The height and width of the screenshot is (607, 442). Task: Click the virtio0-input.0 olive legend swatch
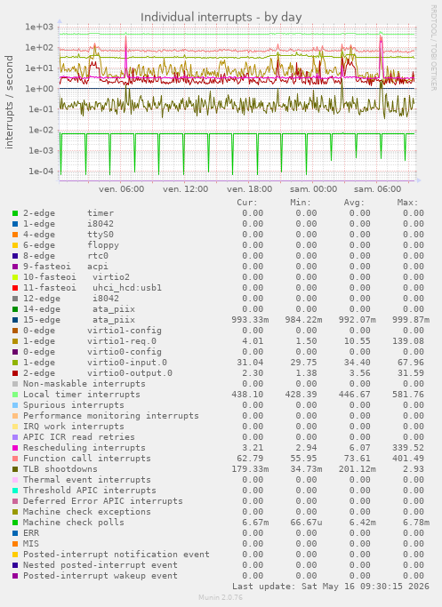pos(15,363)
